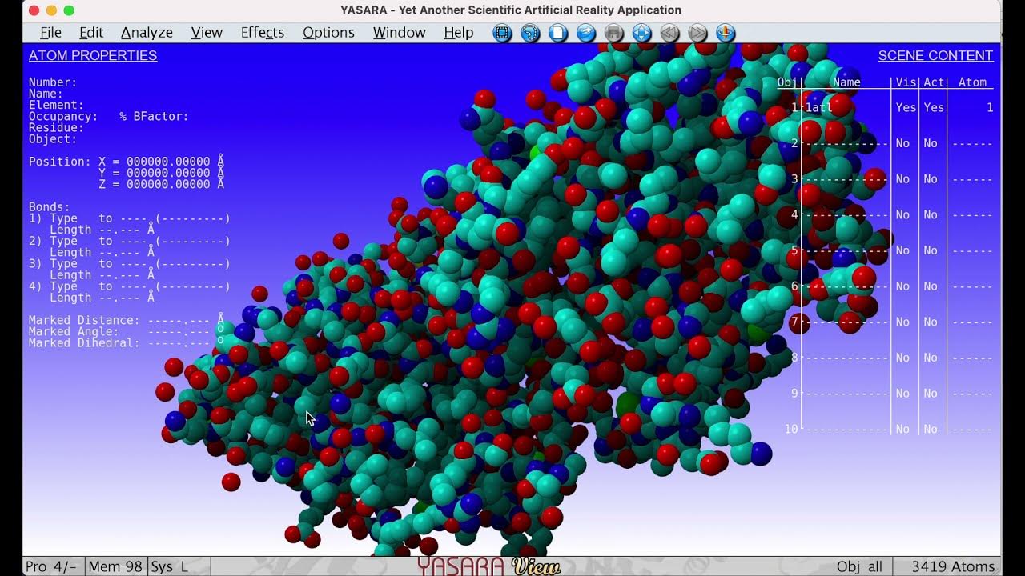
Task: Click the save disk toolbar icon
Action: [x=614, y=33]
